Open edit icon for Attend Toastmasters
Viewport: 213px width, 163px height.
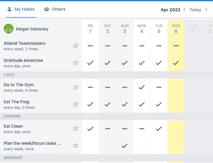tap(75, 46)
